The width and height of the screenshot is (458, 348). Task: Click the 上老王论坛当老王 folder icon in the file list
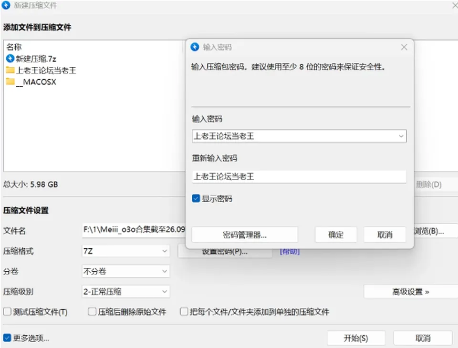click(10, 70)
